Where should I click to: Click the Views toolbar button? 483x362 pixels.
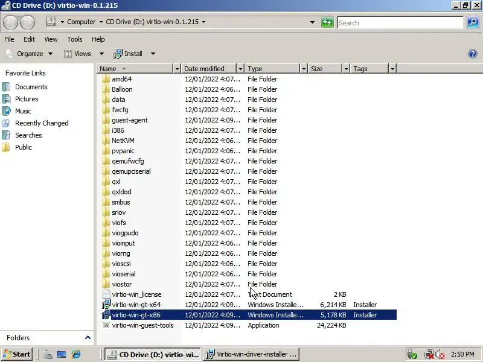click(77, 54)
